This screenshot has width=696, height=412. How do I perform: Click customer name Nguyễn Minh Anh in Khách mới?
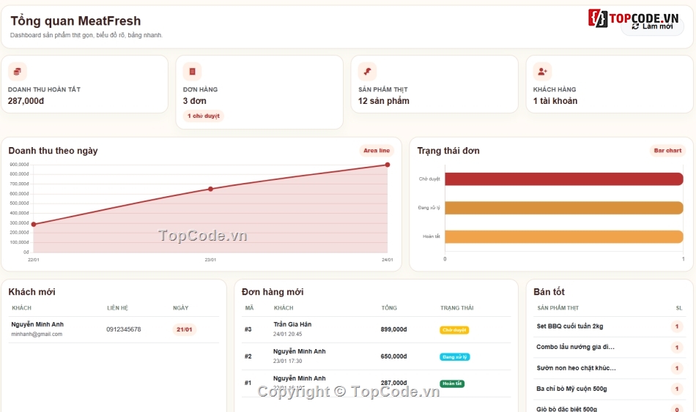pyautogui.click(x=37, y=325)
